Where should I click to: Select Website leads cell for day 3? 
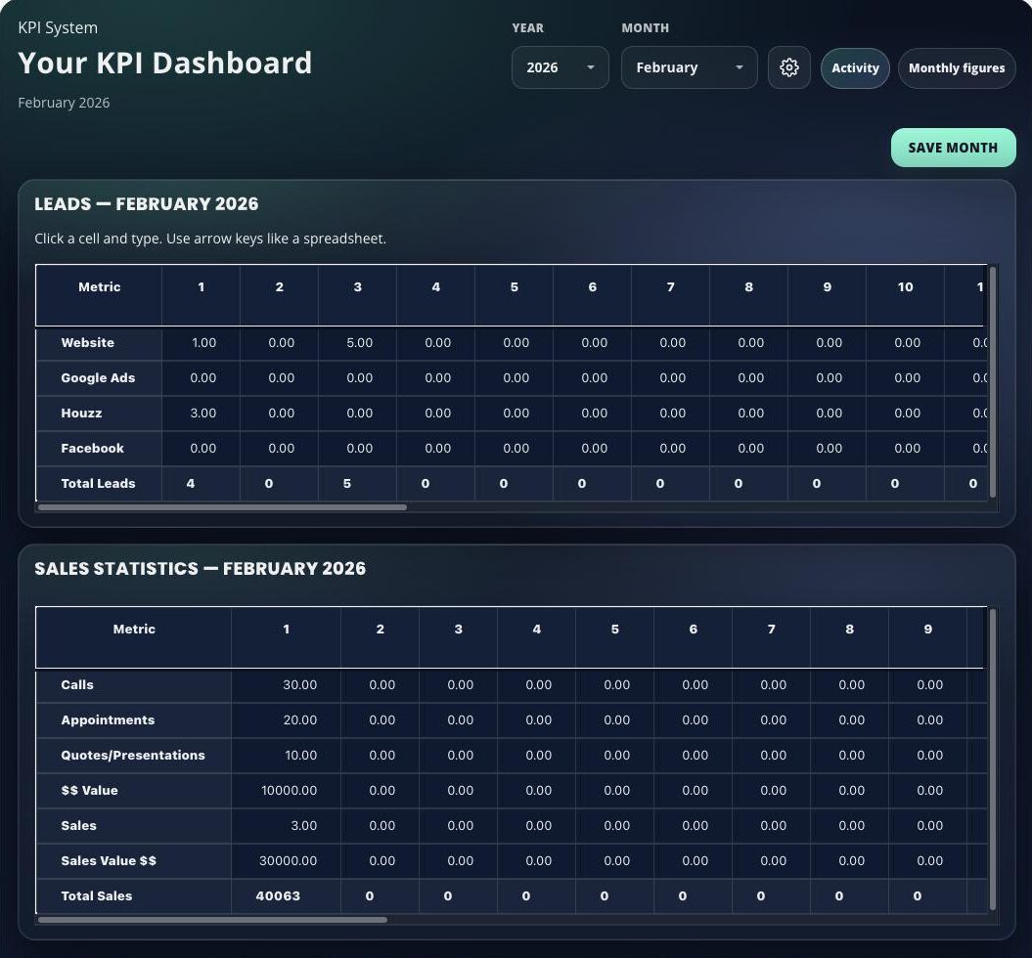coord(358,343)
